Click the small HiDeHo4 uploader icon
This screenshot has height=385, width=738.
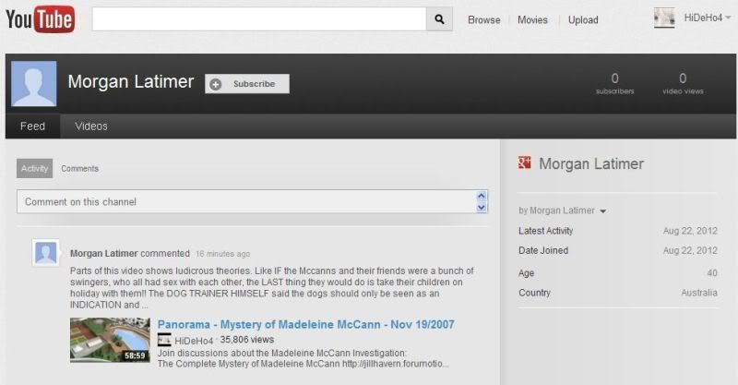[x=164, y=340]
